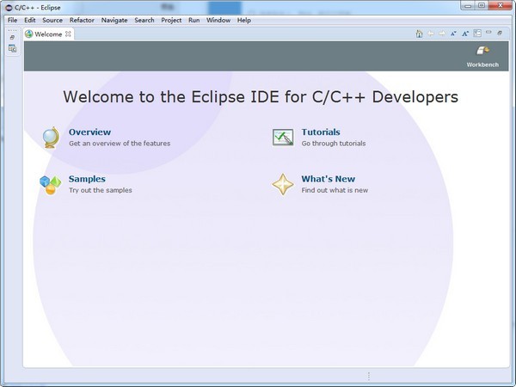This screenshot has width=516, height=387.
Task: Open the Project menu
Action: (171, 20)
